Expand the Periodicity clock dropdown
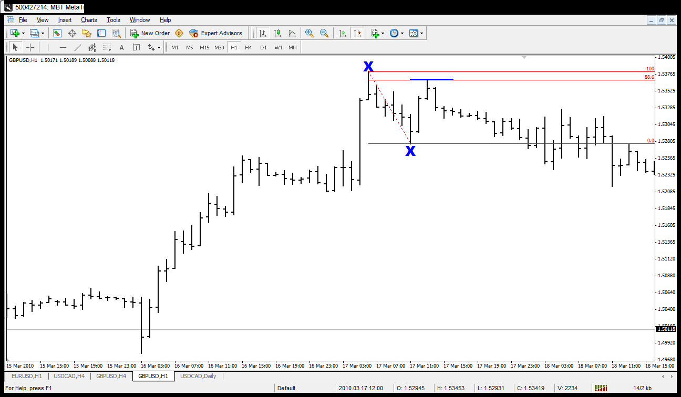Screen dimensions: 681x397 click(403, 33)
